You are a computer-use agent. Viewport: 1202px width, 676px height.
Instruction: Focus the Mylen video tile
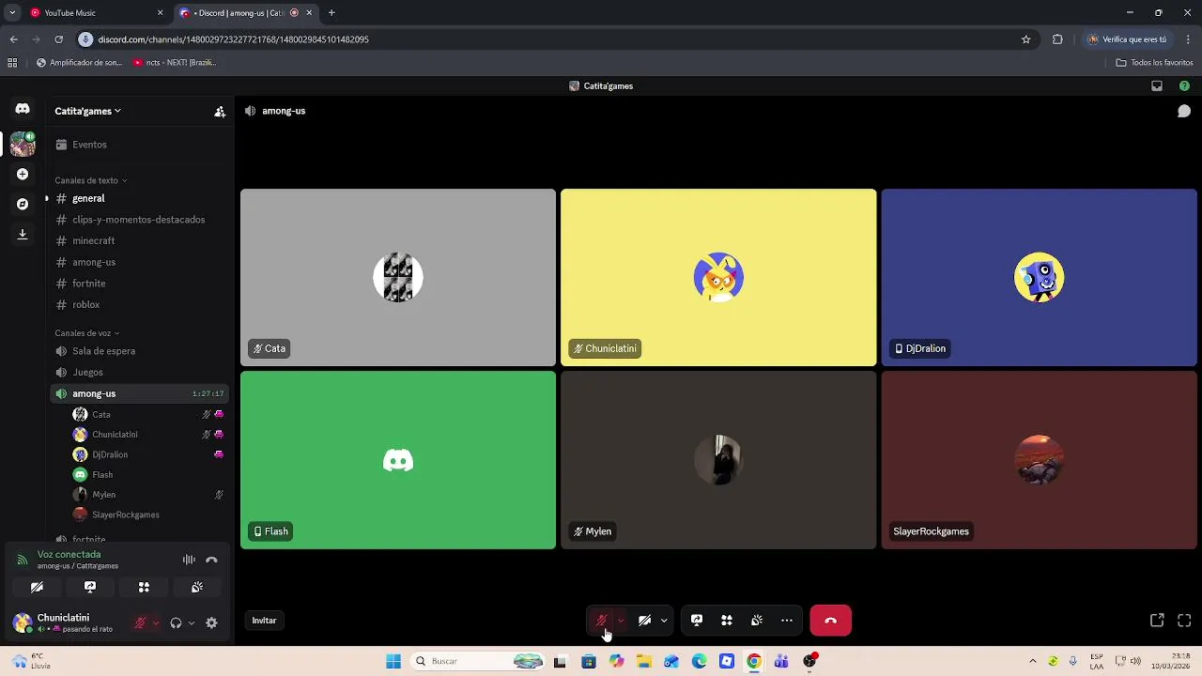tap(718, 460)
